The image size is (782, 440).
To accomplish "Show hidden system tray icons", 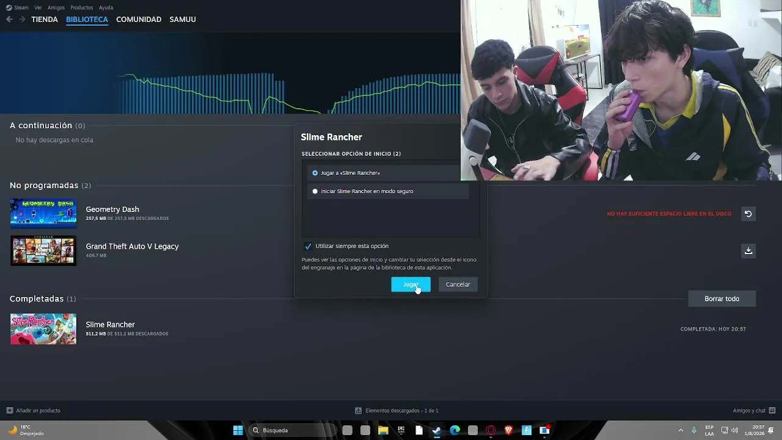I will click(681, 430).
